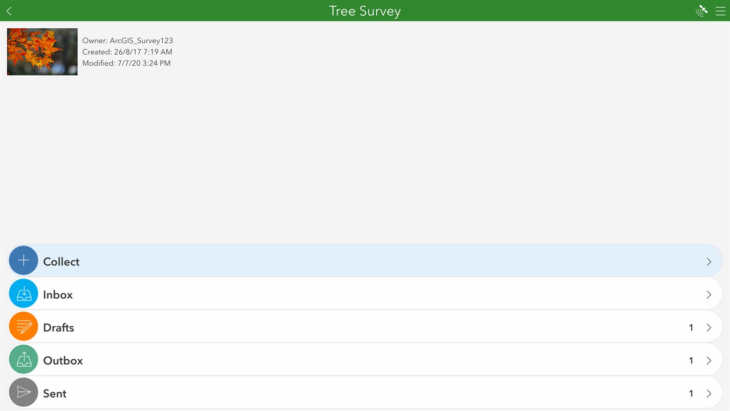This screenshot has height=411, width=730.
Task: Tap the back arrow to leave Tree Survey
Action: 8,10
